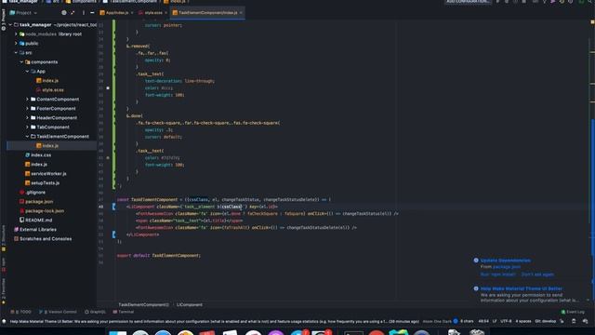This screenshot has width=595, height=335.
Task: Open serviceWorker.js file
Action: pyautogui.click(x=46, y=174)
